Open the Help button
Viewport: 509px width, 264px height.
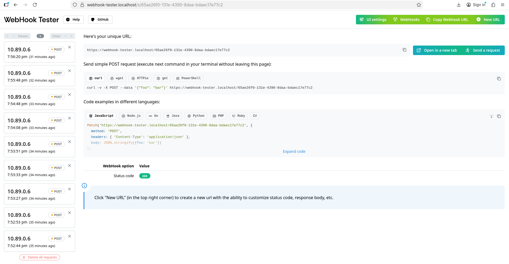[x=73, y=20]
